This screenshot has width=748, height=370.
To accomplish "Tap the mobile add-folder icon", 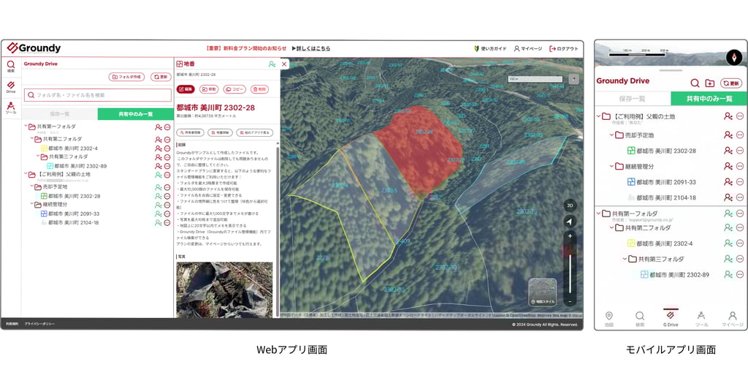I will click(709, 83).
